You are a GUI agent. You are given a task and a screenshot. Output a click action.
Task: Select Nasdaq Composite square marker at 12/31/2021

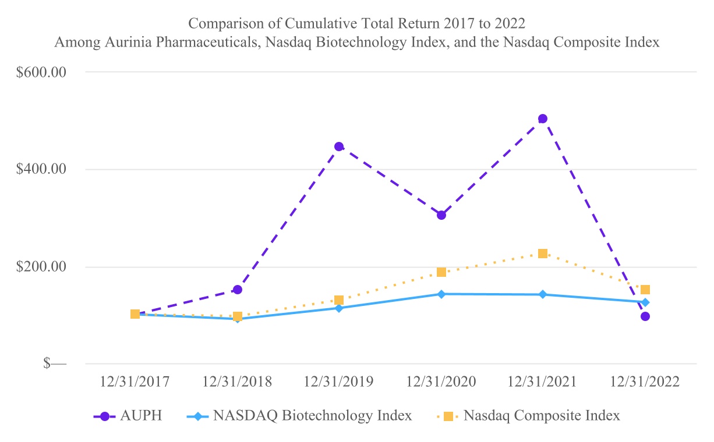click(543, 254)
